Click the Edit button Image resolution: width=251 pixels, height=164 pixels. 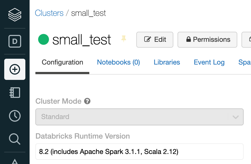pos(155,39)
